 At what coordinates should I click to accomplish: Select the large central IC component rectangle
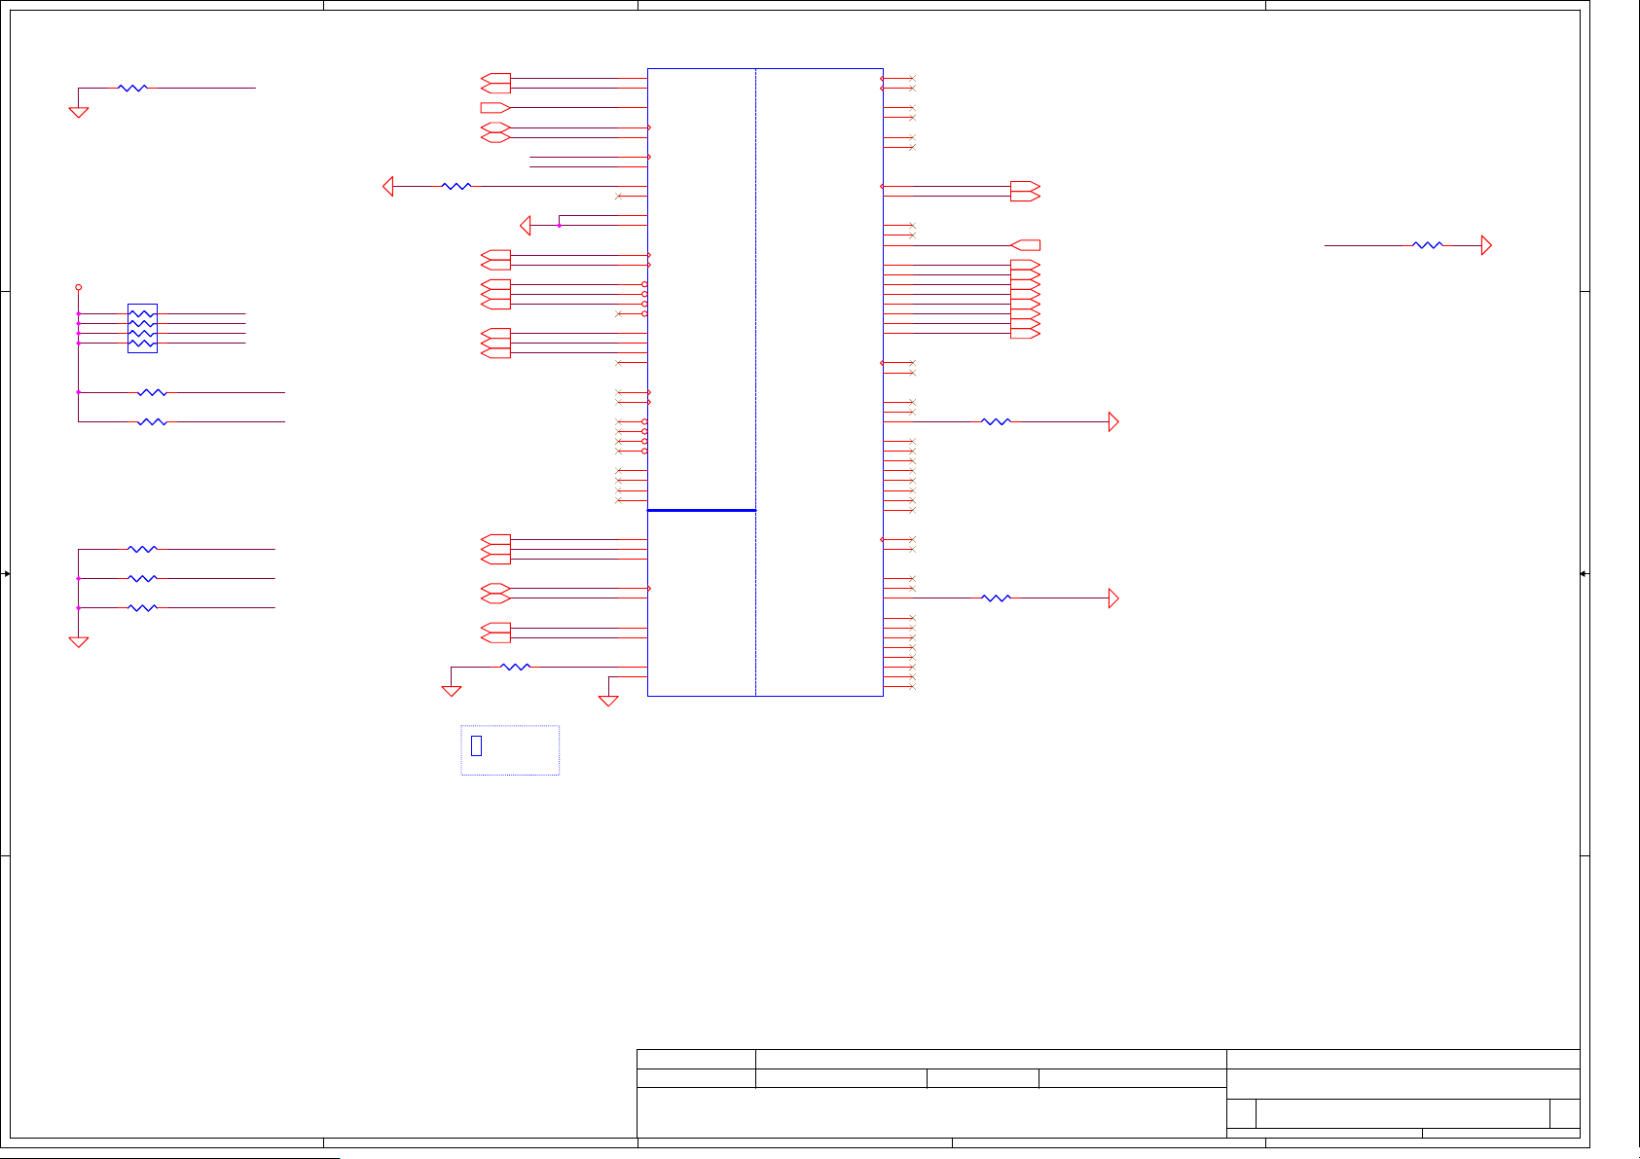point(765,382)
